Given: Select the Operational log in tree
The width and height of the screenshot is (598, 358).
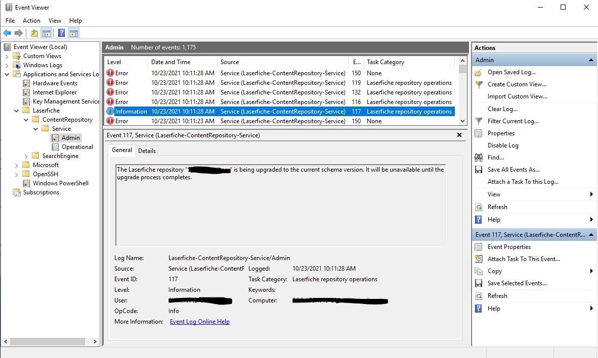Looking at the screenshot, I should click(77, 147).
